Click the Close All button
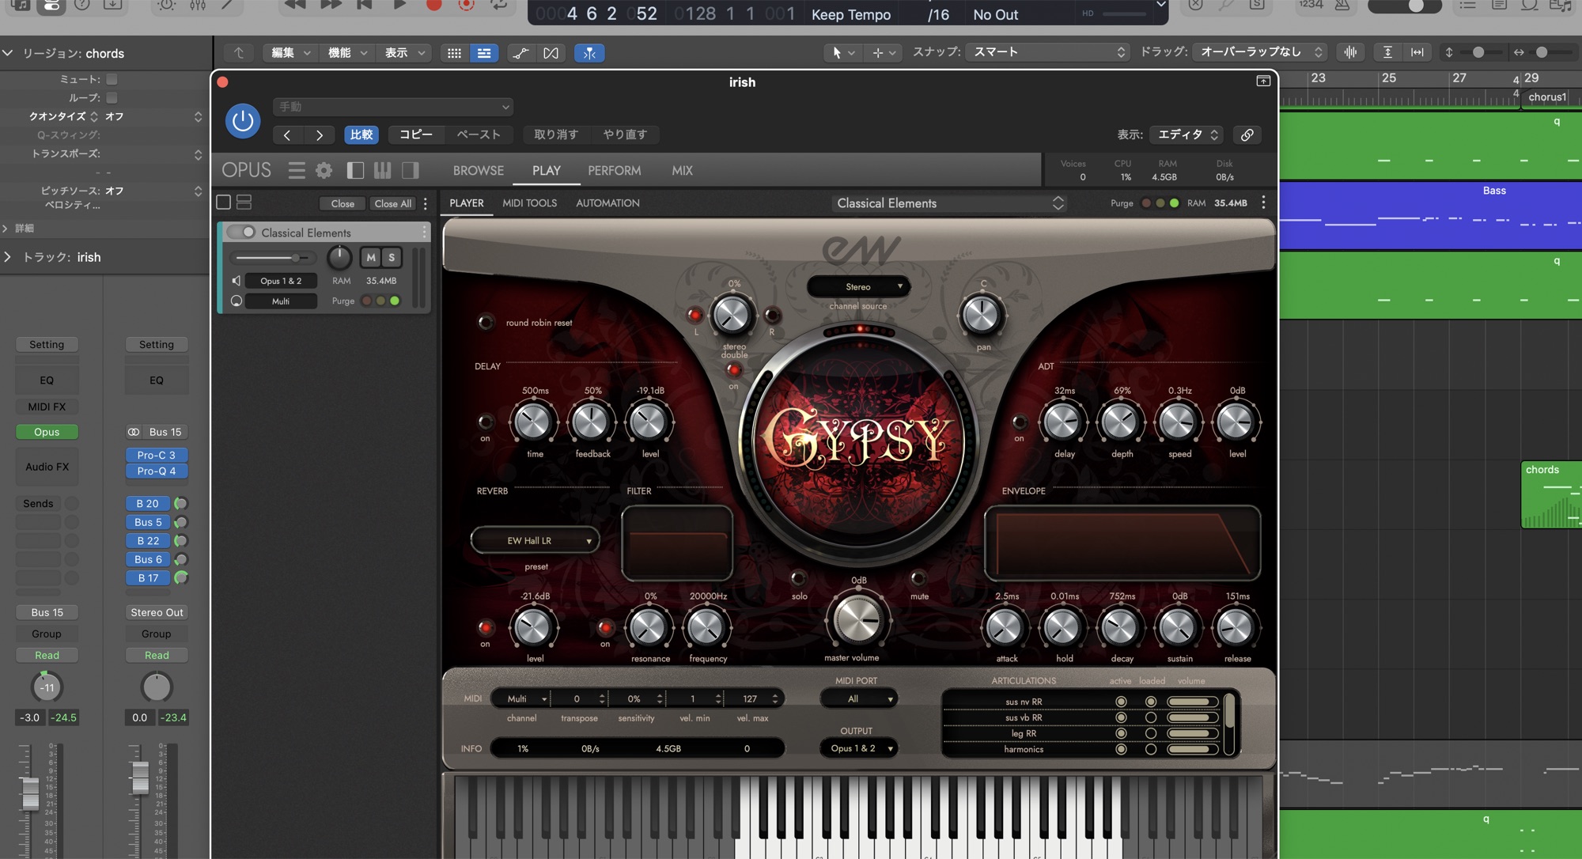 point(393,203)
